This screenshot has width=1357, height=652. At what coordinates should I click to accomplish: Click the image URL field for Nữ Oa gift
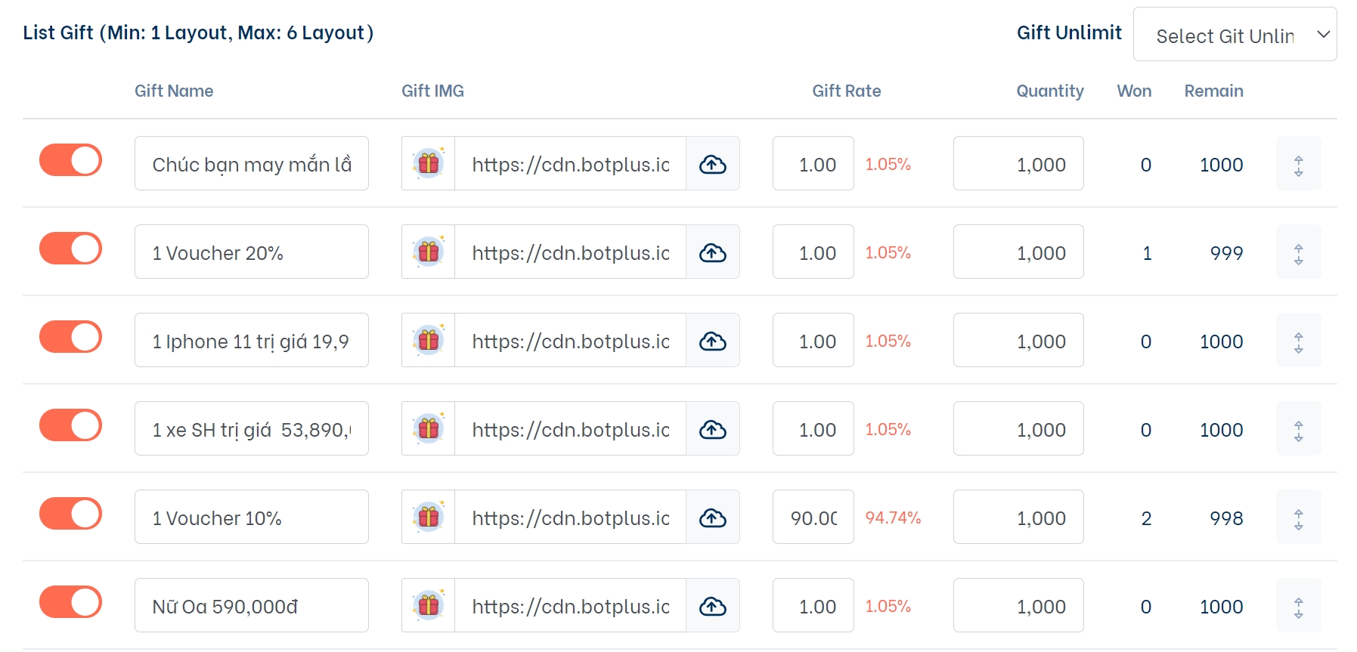pyautogui.click(x=570, y=606)
